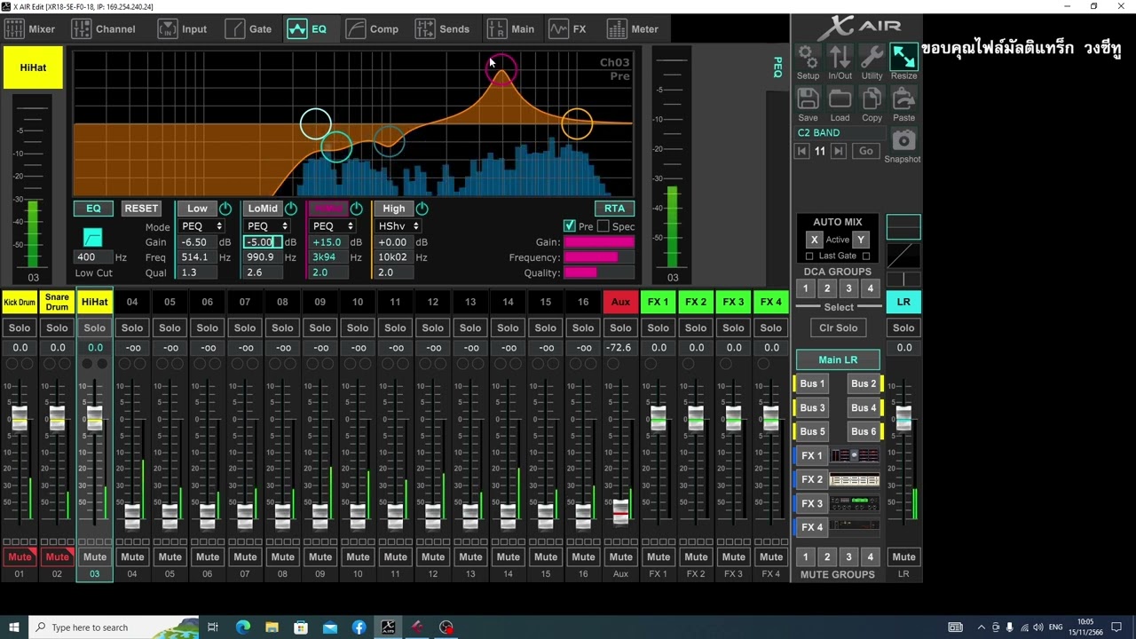Switch to Sends tab
The width and height of the screenshot is (1136, 639).
tap(442, 29)
